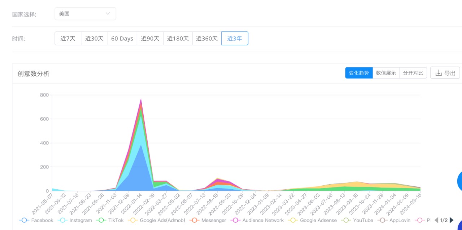Click the 近3年 time range button
Screen dimensions: 462x230
tap(235, 39)
